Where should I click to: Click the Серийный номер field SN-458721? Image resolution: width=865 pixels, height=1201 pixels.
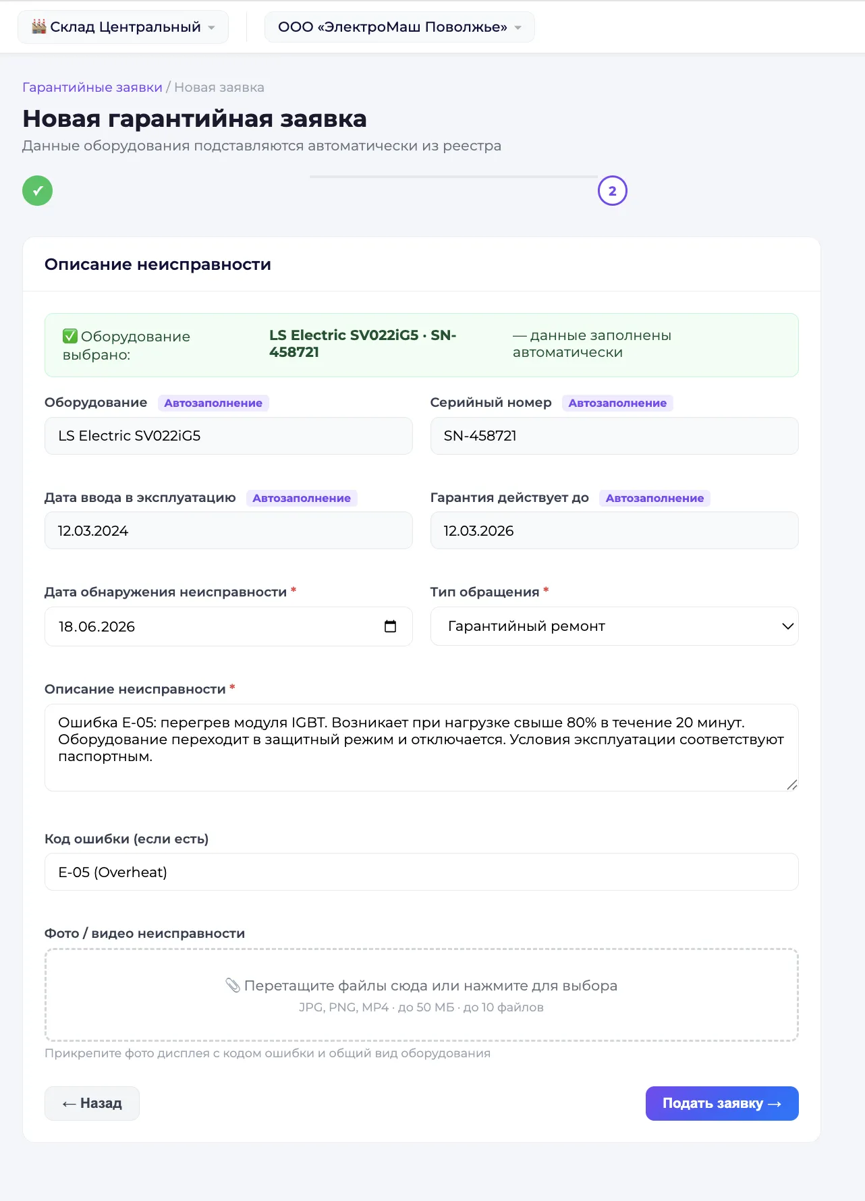tap(615, 436)
